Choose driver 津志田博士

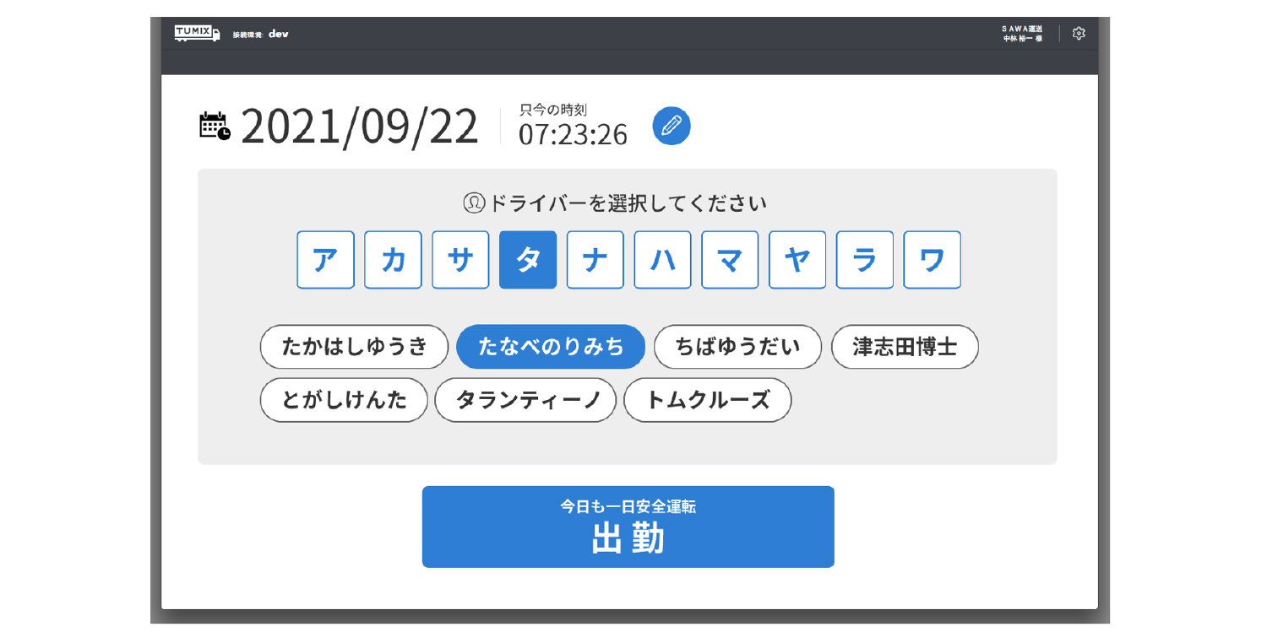[905, 347]
